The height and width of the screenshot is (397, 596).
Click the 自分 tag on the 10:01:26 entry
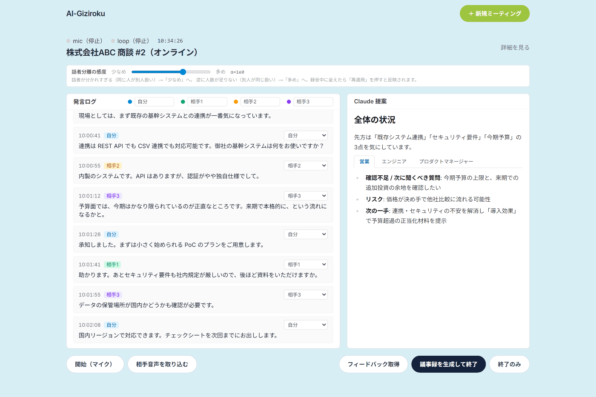(112, 234)
